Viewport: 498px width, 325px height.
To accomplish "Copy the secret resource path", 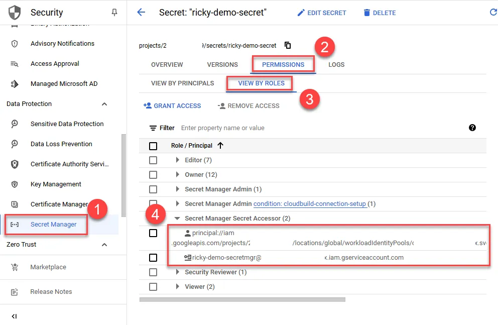I will [288, 45].
